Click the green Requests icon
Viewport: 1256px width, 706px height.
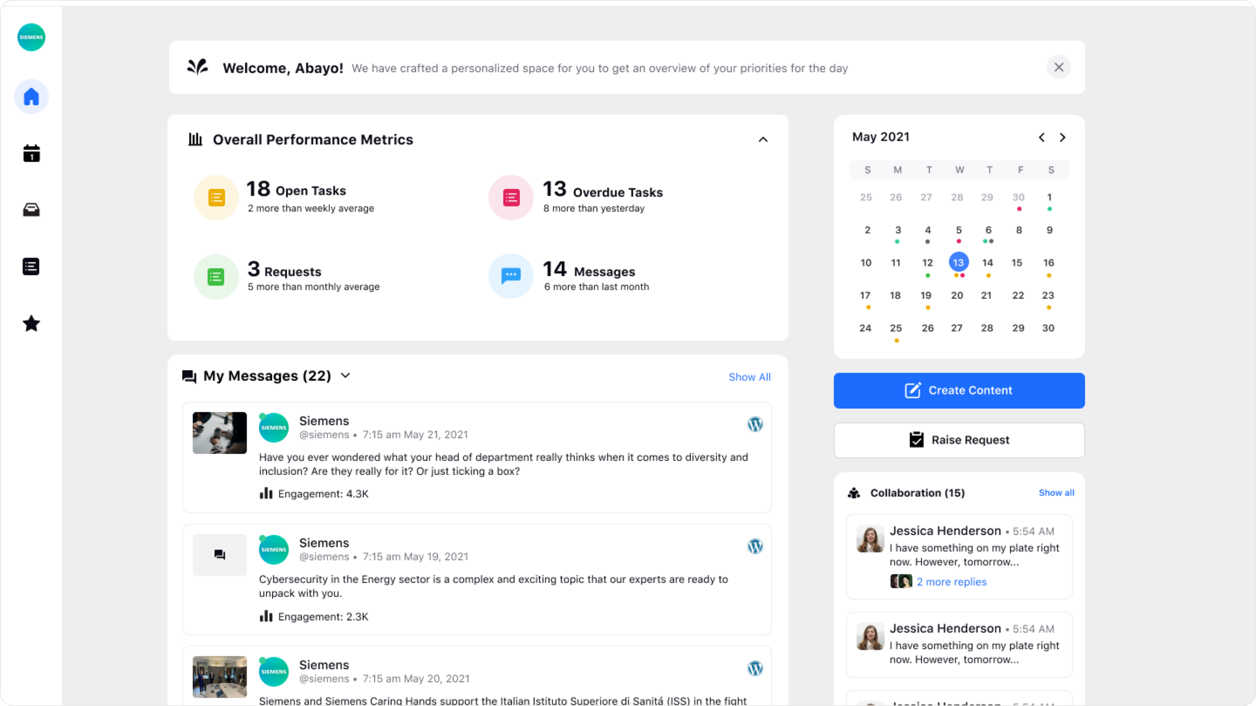216,277
